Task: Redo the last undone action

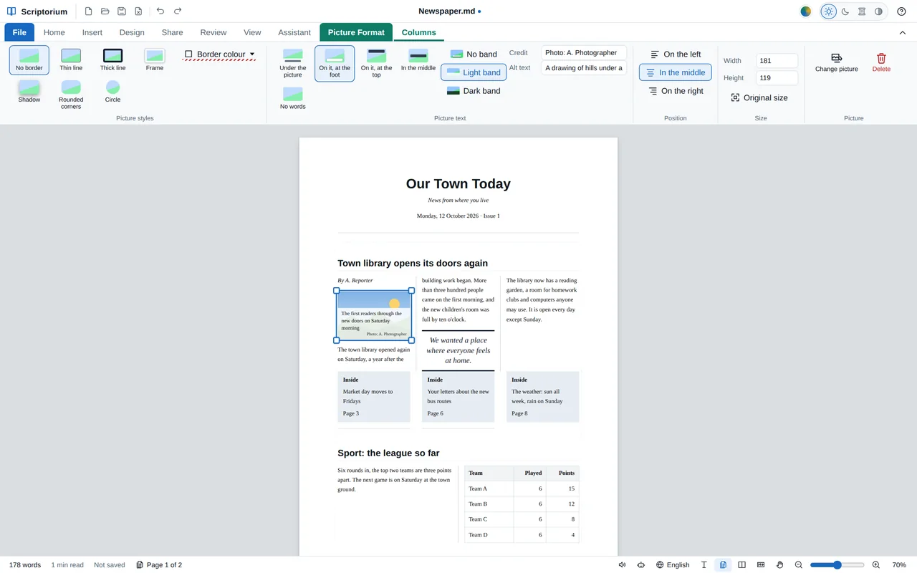Action: [178, 11]
